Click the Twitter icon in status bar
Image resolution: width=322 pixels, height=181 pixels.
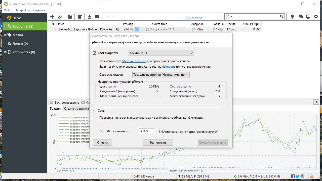click(x=298, y=176)
